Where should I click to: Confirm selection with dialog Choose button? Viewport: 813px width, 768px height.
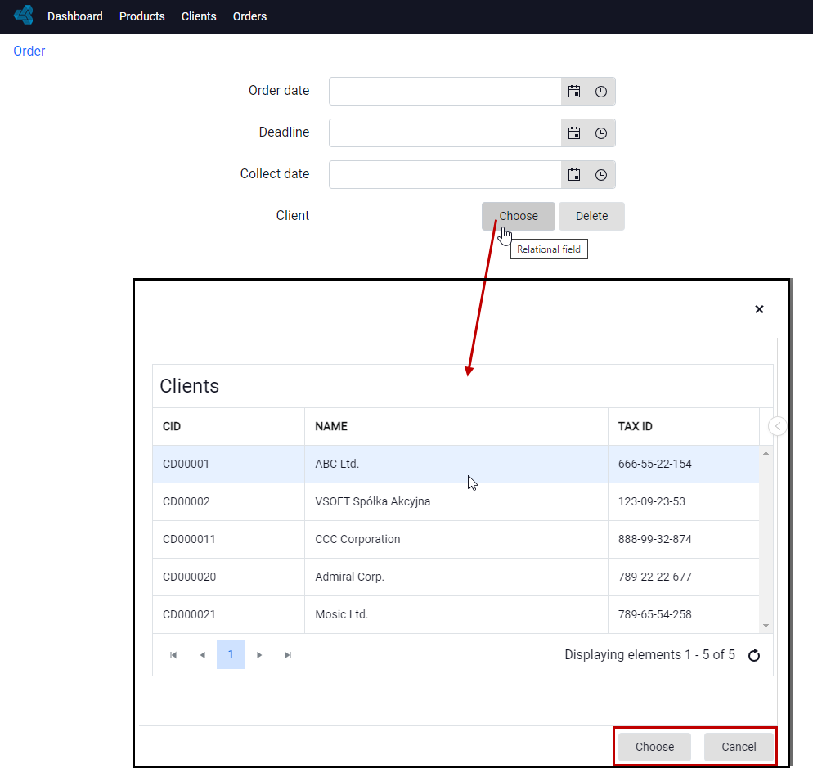(655, 747)
